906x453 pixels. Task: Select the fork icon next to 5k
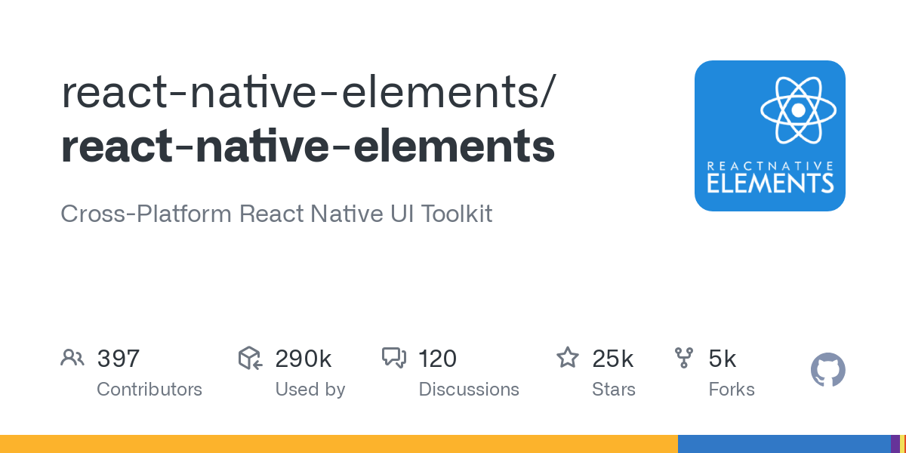[684, 358]
